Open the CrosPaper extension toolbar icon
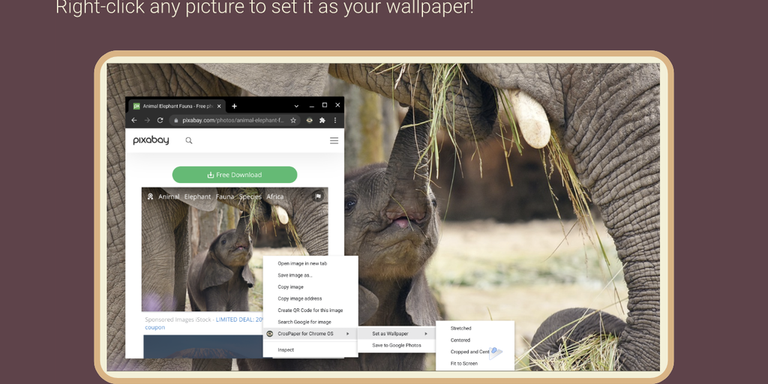Screen dimensions: 768x384 pyautogui.click(x=309, y=120)
